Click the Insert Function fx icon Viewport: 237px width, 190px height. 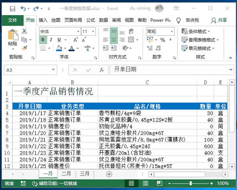[102, 70]
